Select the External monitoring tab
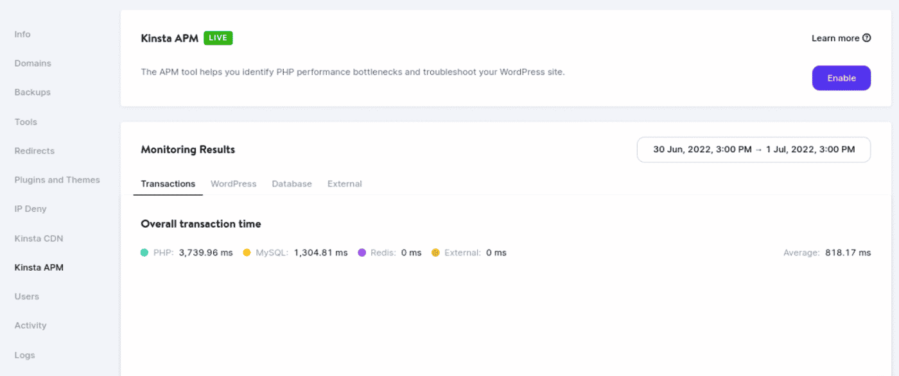This screenshot has height=376, width=899. click(x=344, y=184)
